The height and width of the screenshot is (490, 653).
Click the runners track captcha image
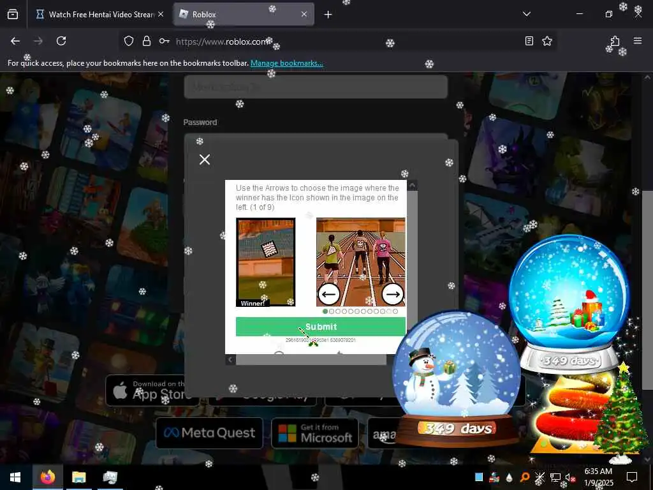click(361, 262)
